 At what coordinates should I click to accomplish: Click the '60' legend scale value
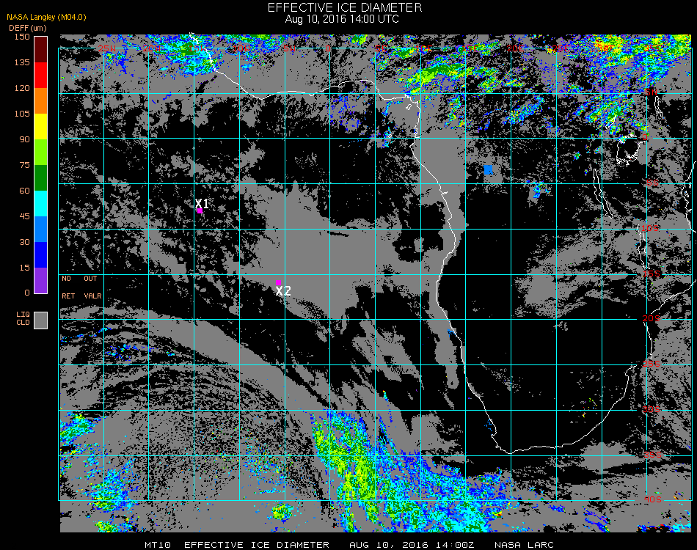[24, 191]
